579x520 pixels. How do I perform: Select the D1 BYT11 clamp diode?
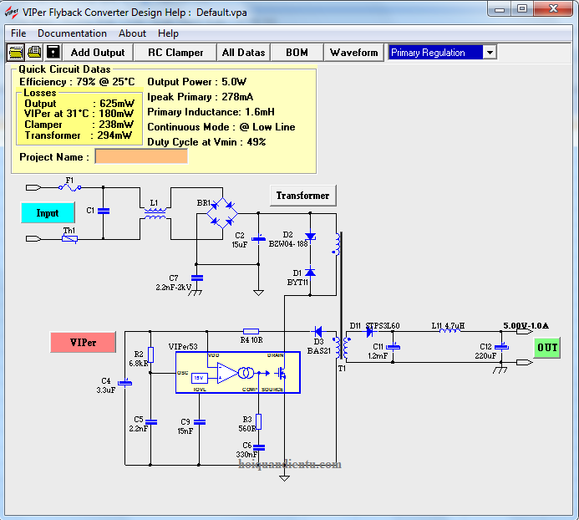[310, 272]
